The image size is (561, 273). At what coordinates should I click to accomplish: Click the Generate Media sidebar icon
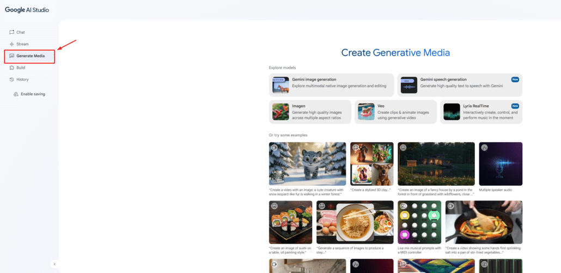pos(12,56)
